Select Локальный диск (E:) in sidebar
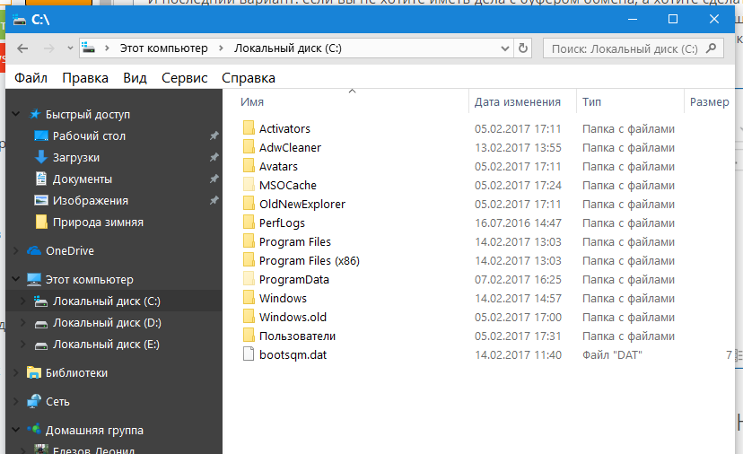This screenshot has width=743, height=454. [106, 344]
